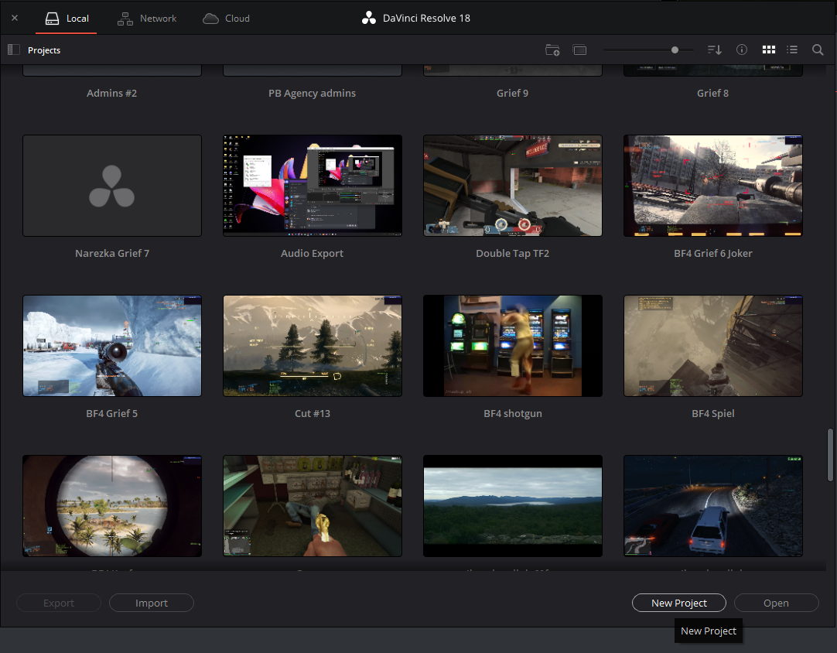Click the Import button
This screenshot has width=837, height=653.
click(x=152, y=603)
